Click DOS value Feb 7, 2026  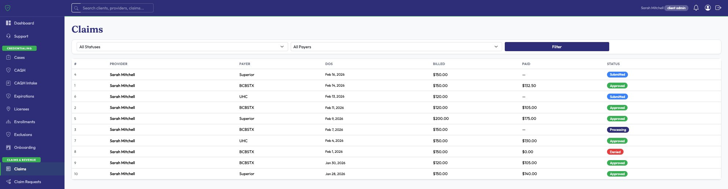[x=334, y=129]
